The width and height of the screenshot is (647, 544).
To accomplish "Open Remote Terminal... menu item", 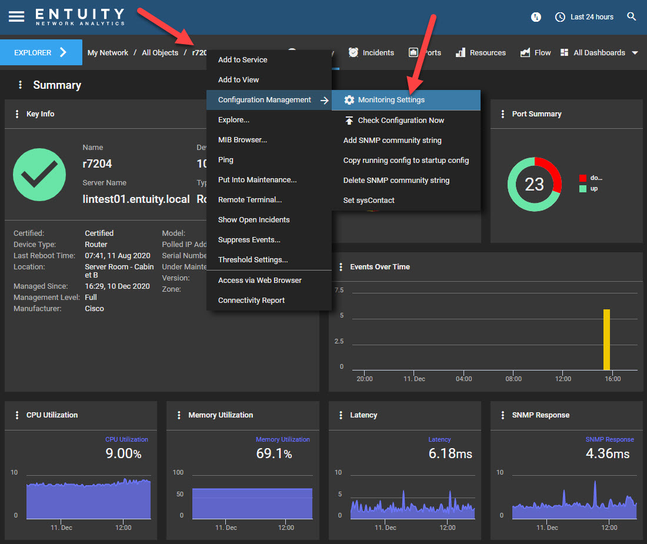I will pyautogui.click(x=269, y=199).
